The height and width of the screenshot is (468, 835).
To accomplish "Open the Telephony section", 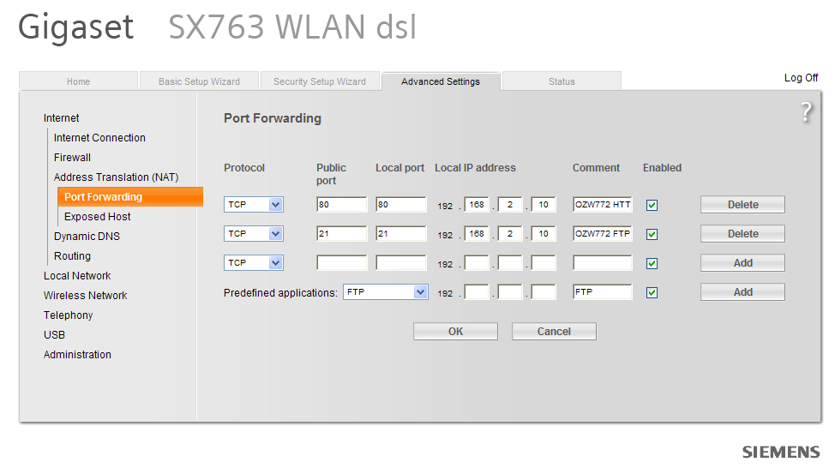I will (69, 315).
